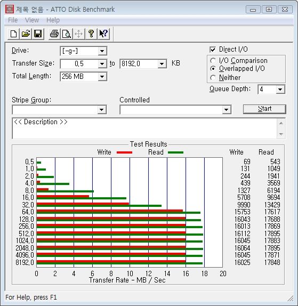Click the Transfer Rate - MB / Sec axis label
Viewport: 298px width, 306px height.
(x=127, y=280)
